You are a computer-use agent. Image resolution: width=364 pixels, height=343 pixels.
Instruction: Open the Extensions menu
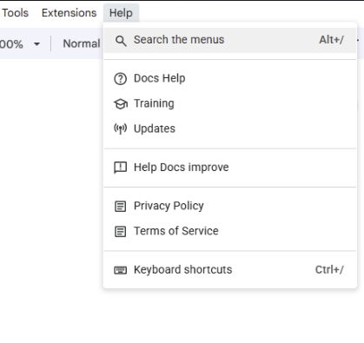click(69, 13)
